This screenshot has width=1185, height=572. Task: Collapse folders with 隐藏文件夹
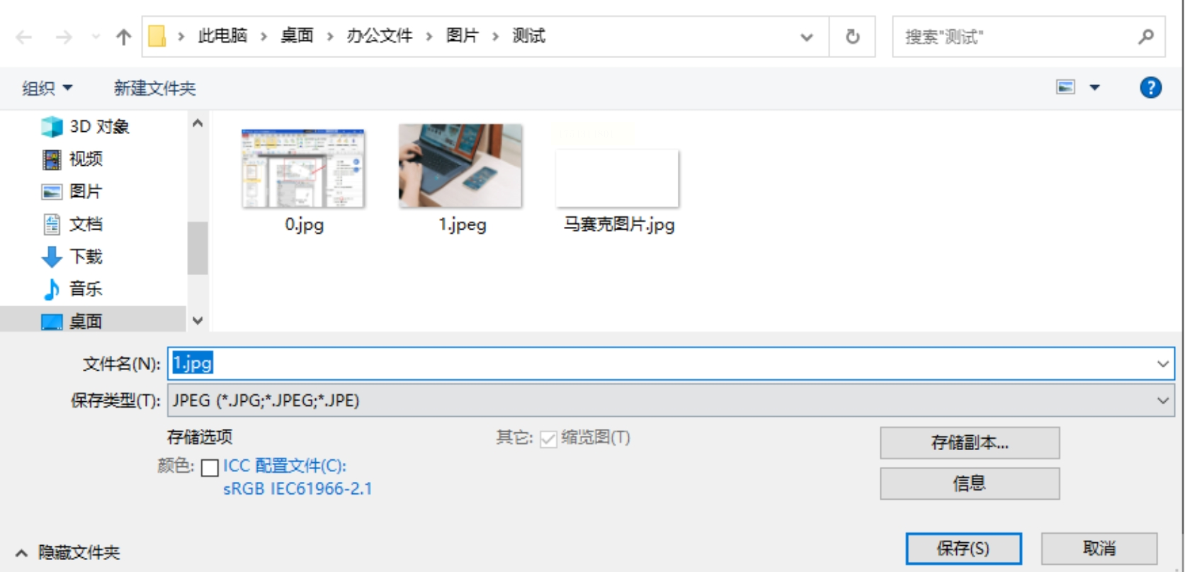(x=68, y=552)
